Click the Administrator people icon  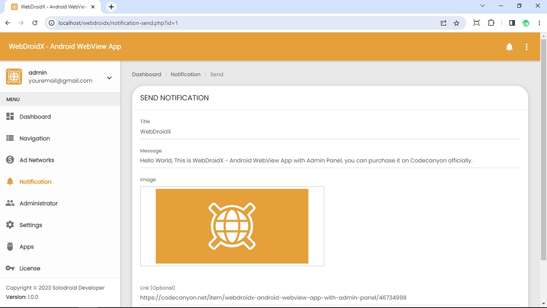pyautogui.click(x=10, y=203)
